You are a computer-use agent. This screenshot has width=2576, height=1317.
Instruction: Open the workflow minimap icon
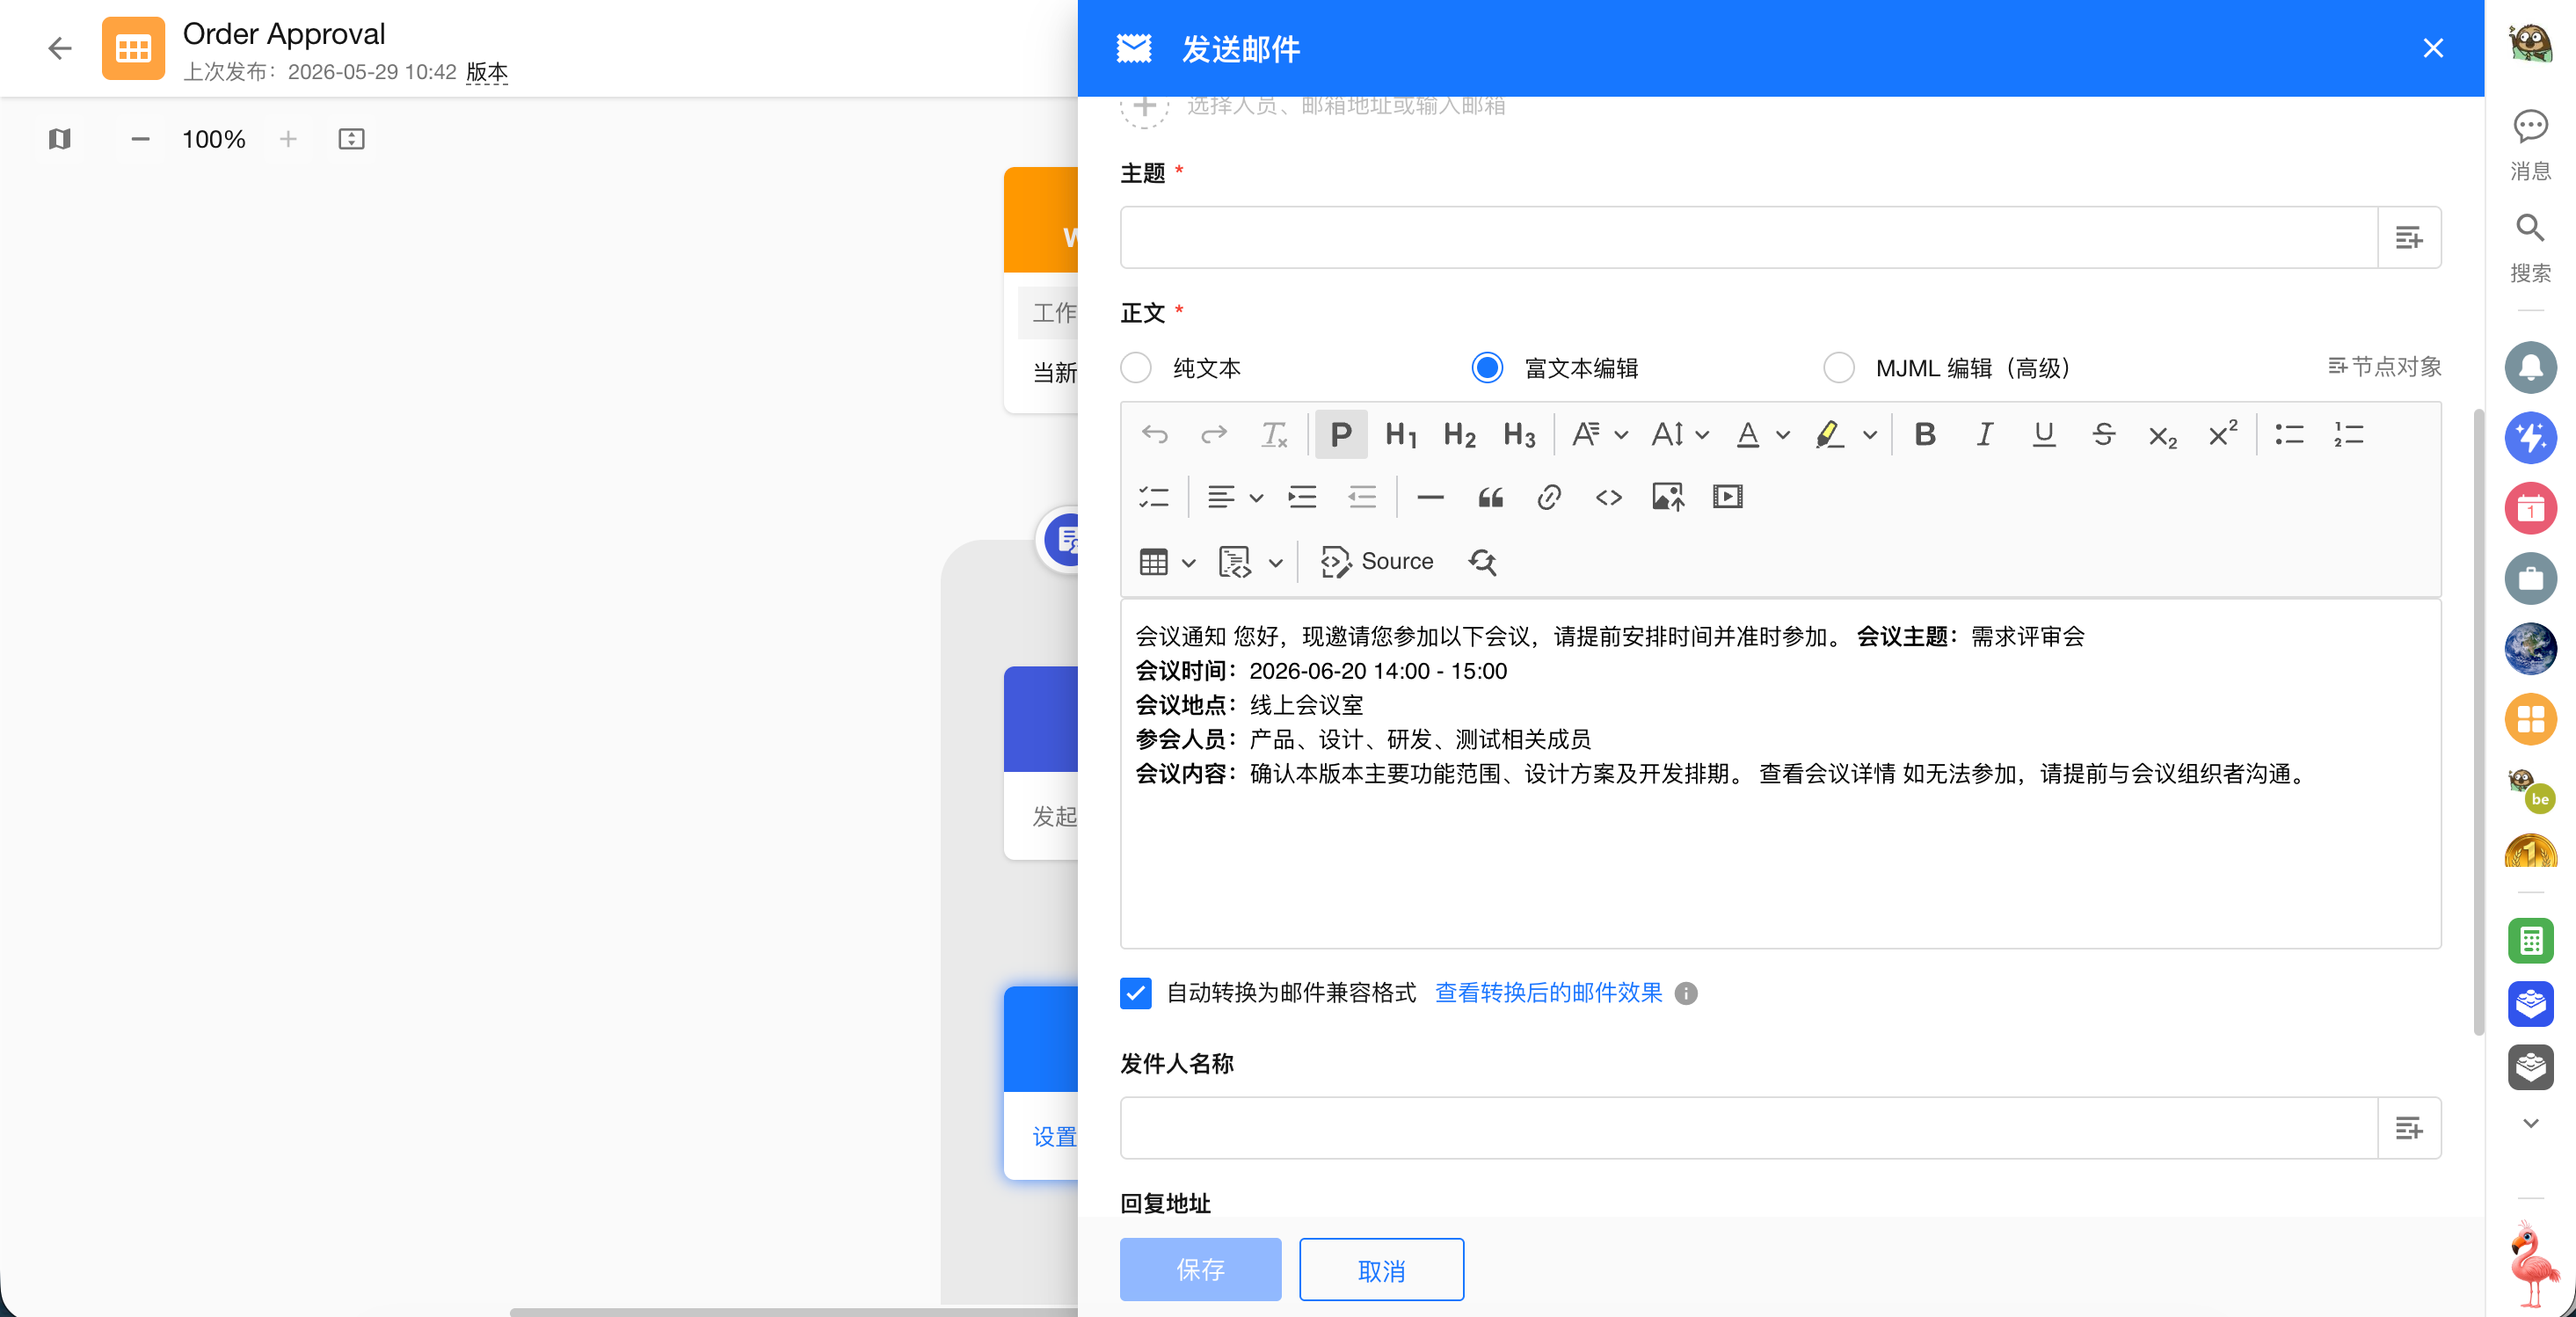[x=60, y=139]
